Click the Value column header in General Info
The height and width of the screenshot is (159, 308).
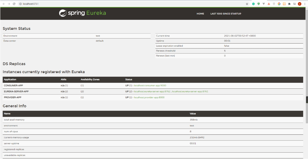coord(193,114)
